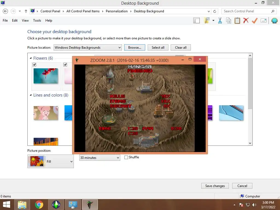Select the orange stripes wallpaper thumbnail
The image size is (280, 210).
coord(46,142)
